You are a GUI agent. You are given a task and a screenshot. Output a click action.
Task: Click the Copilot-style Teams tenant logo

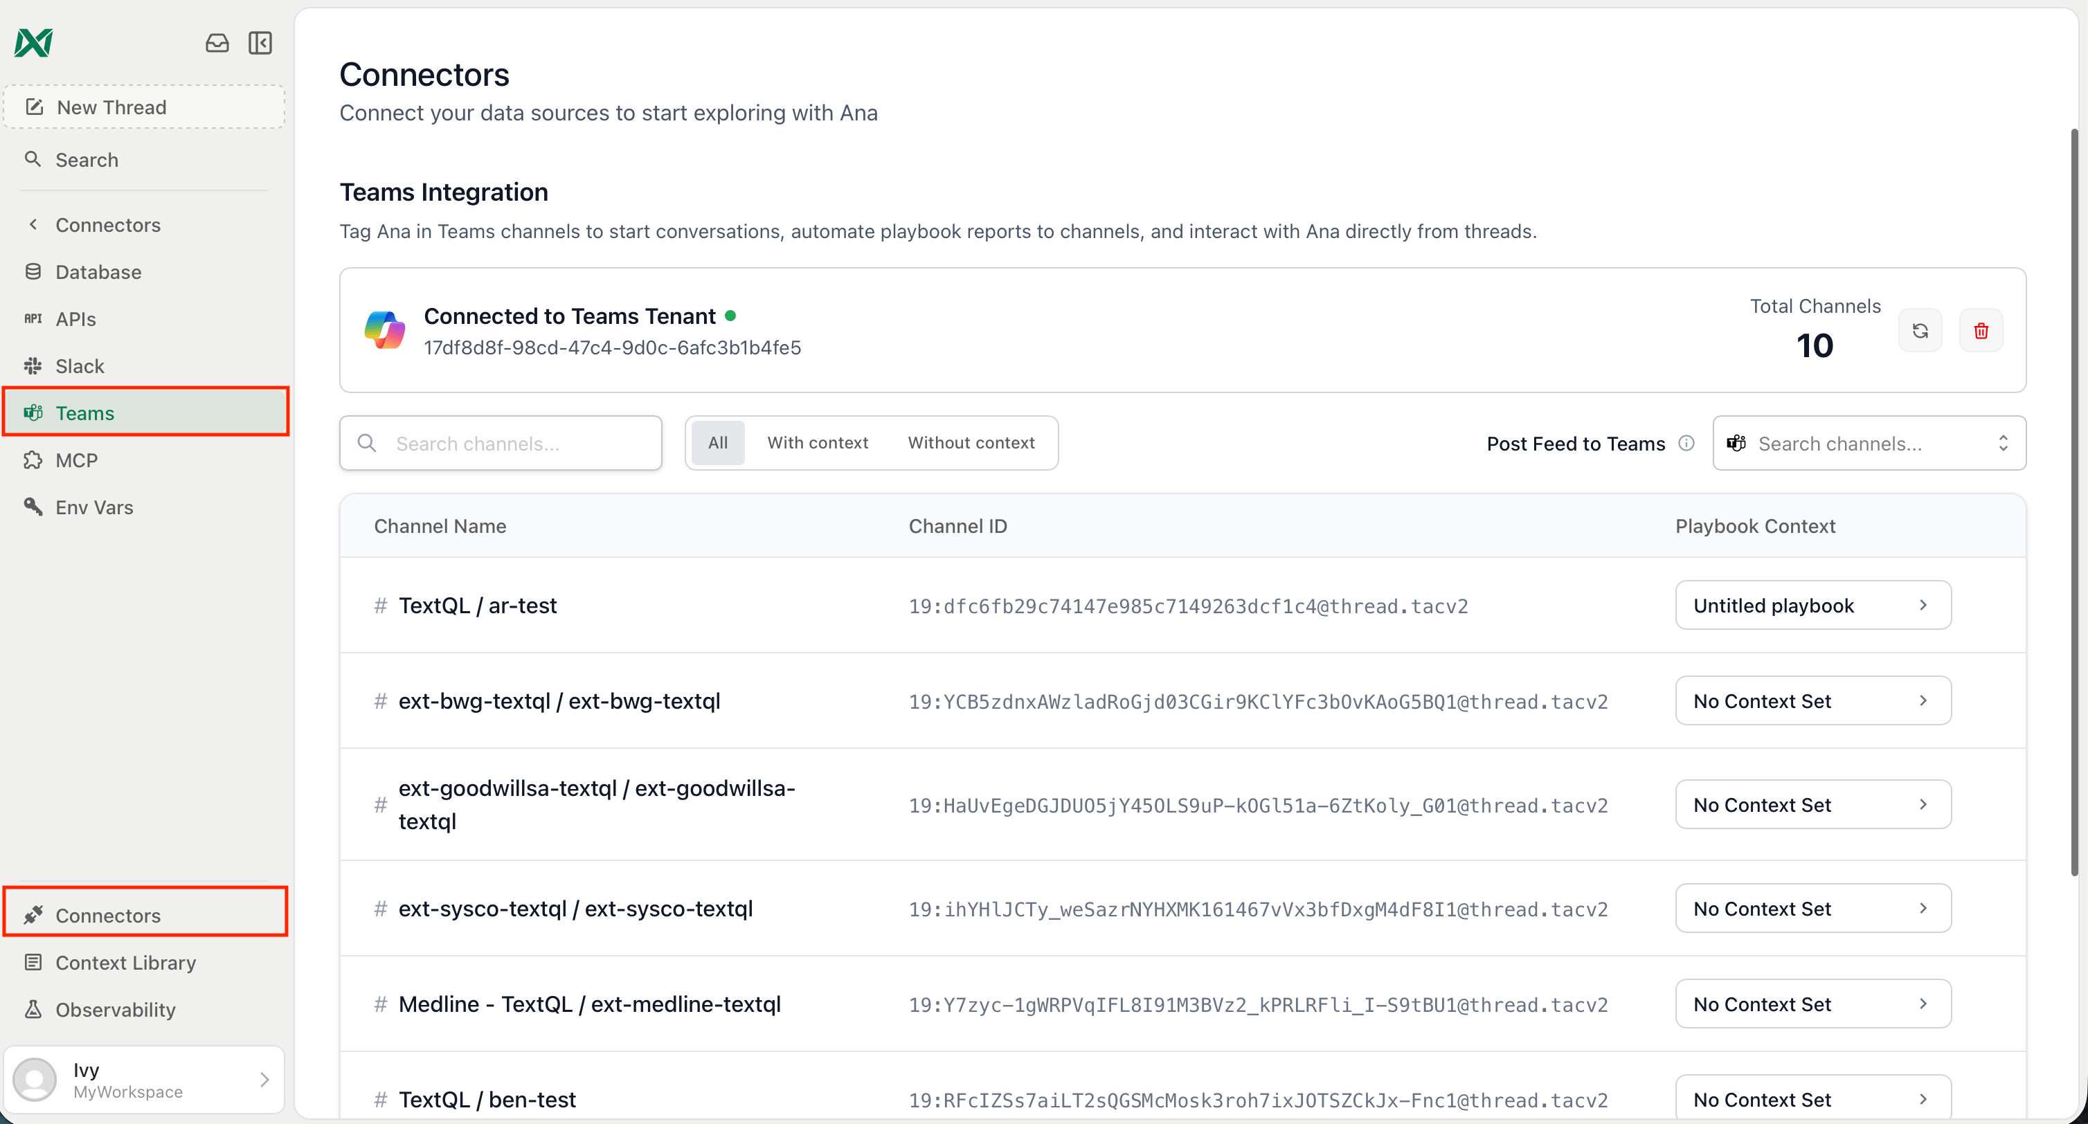[385, 330]
